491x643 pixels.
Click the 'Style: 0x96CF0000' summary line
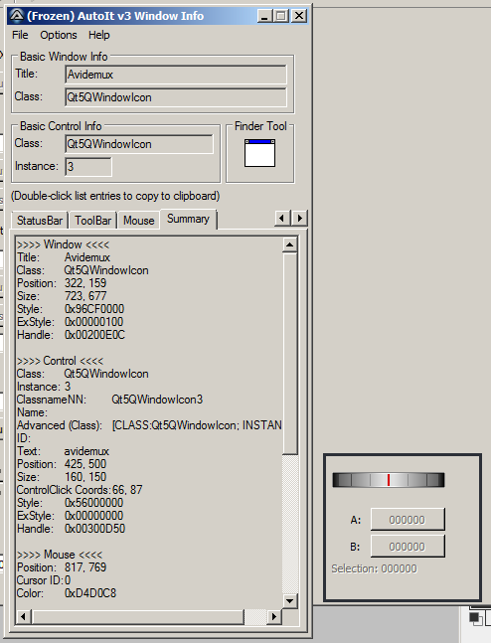(x=71, y=309)
